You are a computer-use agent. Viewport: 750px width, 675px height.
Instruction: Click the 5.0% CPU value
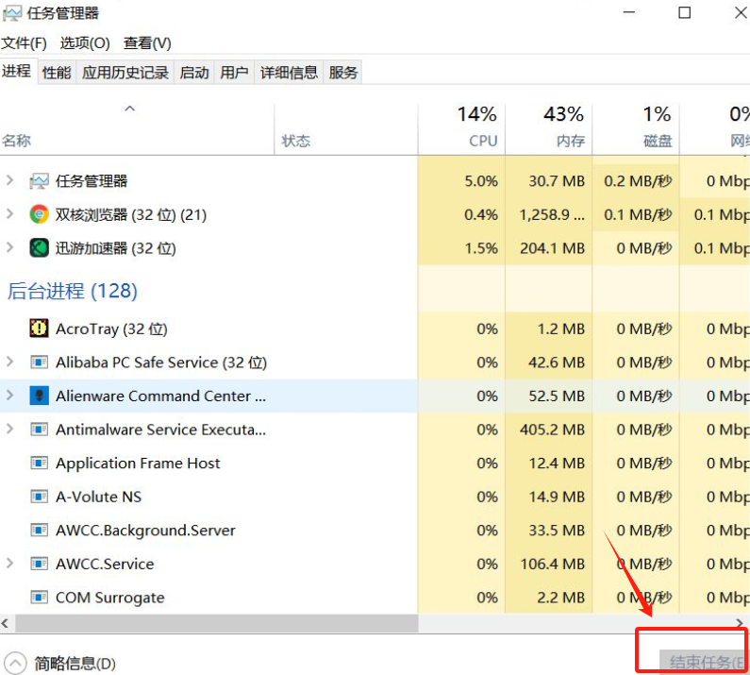pos(481,181)
